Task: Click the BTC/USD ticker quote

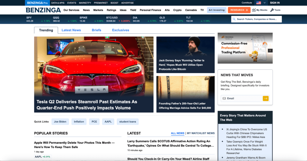Action: pyautogui.click(x=118, y=19)
